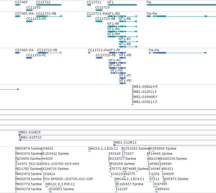
Task: Open EST label EP14443.3prime
Action: [160, 154]
